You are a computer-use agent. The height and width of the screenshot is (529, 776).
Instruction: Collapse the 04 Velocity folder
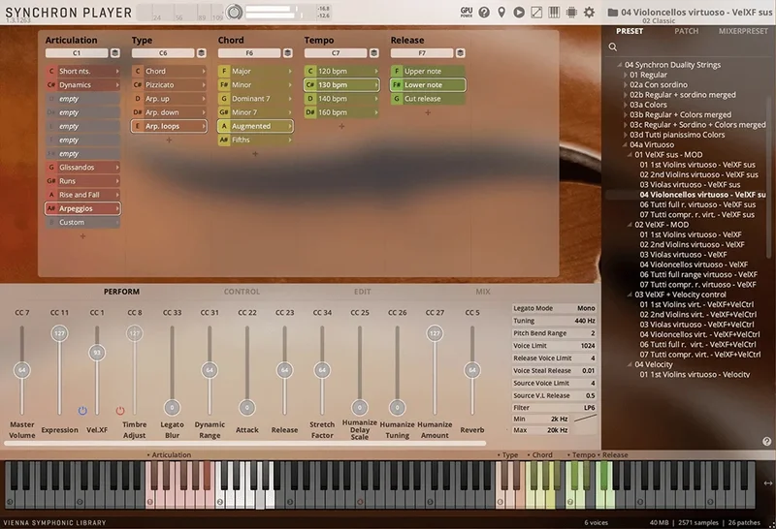(630, 364)
